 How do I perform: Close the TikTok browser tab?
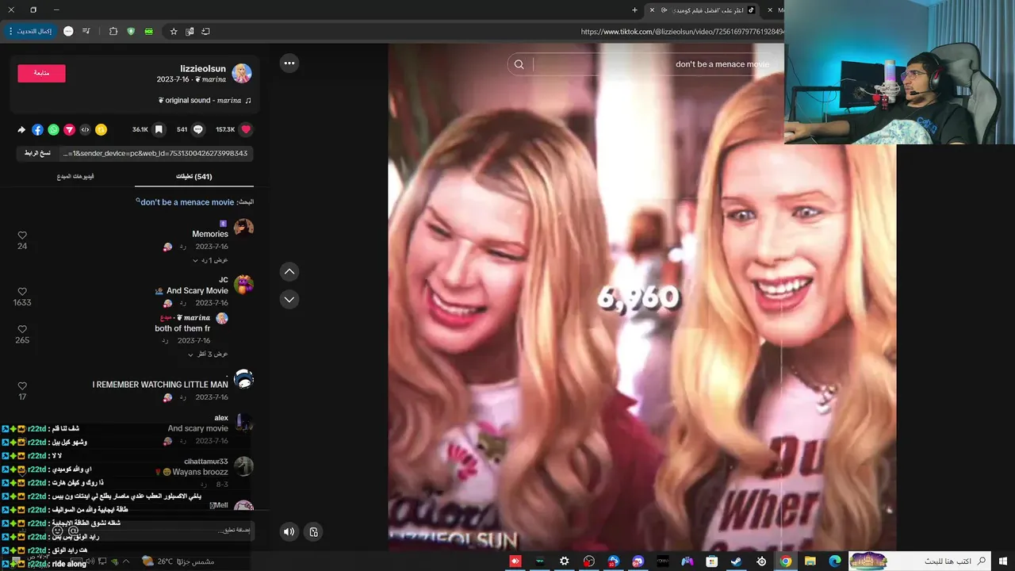tap(653, 10)
